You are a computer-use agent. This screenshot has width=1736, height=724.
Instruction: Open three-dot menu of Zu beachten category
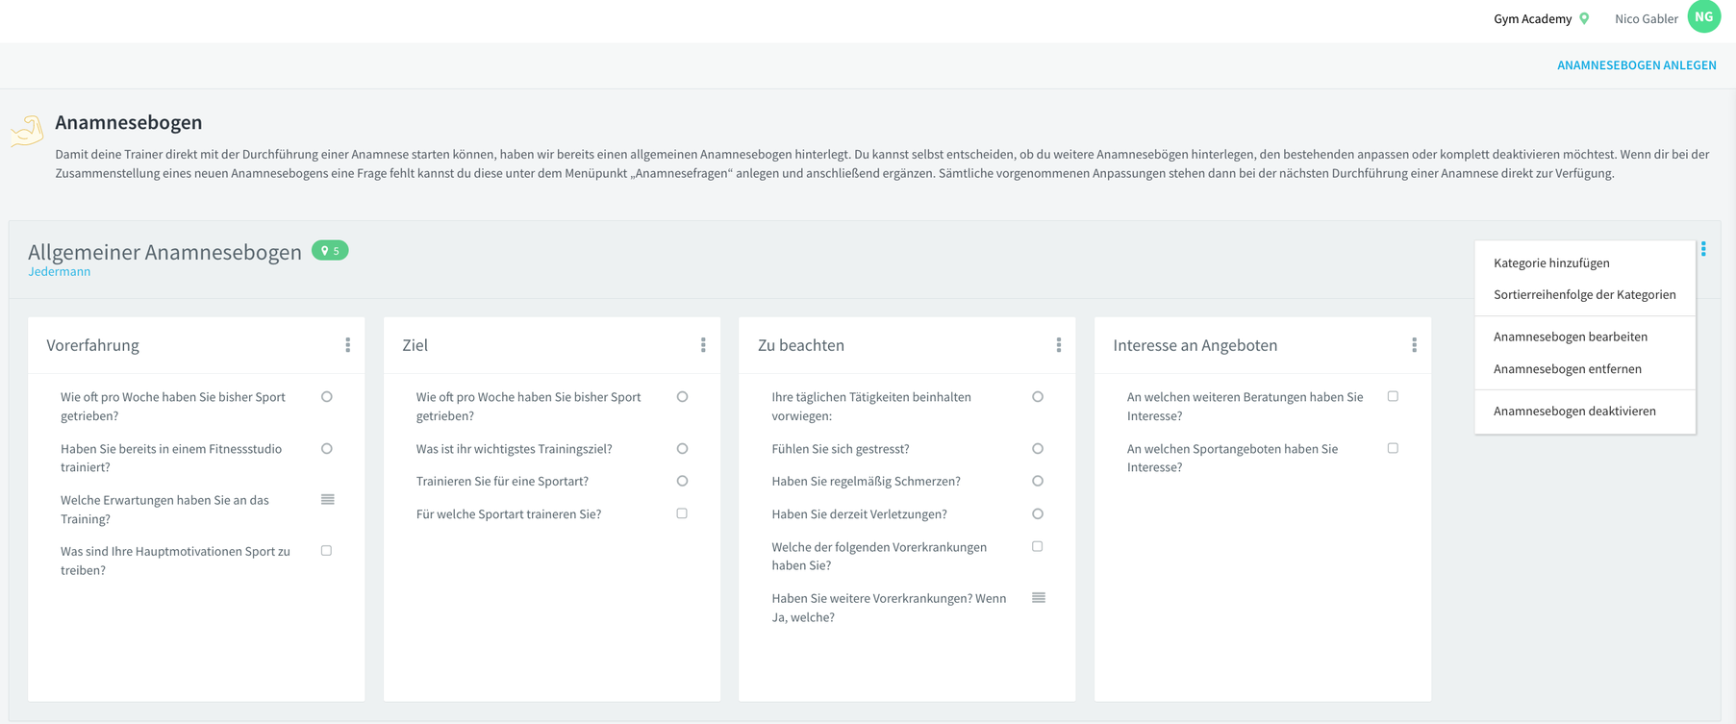pos(1059,345)
